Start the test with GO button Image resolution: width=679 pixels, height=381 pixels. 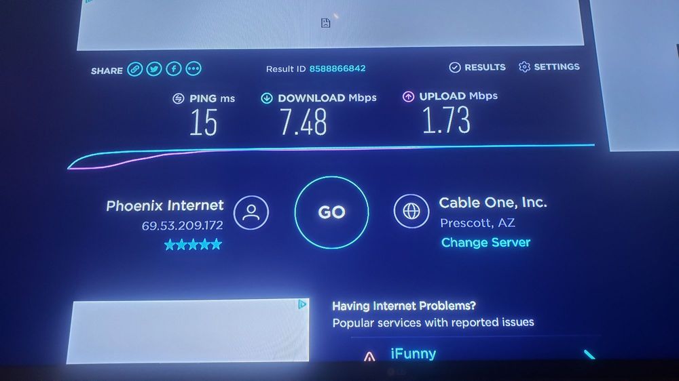(332, 212)
